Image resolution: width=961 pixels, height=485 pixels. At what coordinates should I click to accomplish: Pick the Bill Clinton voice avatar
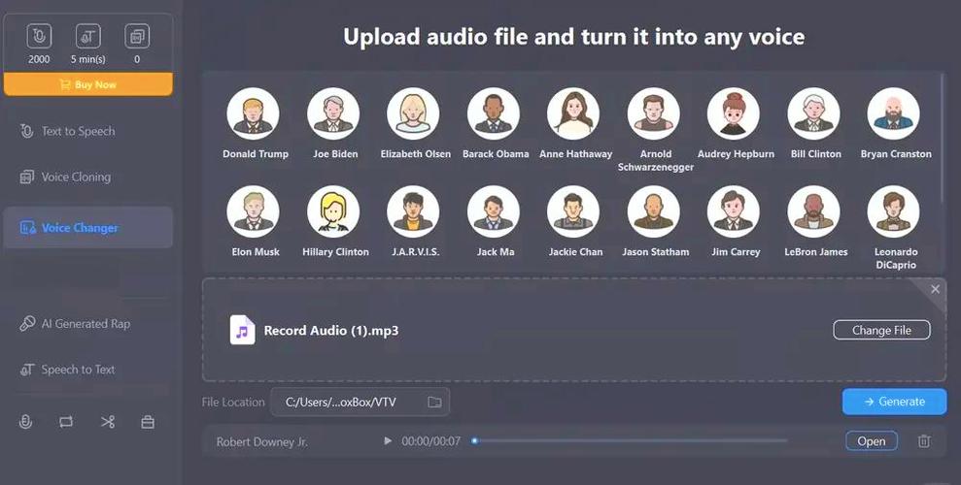pyautogui.click(x=814, y=113)
